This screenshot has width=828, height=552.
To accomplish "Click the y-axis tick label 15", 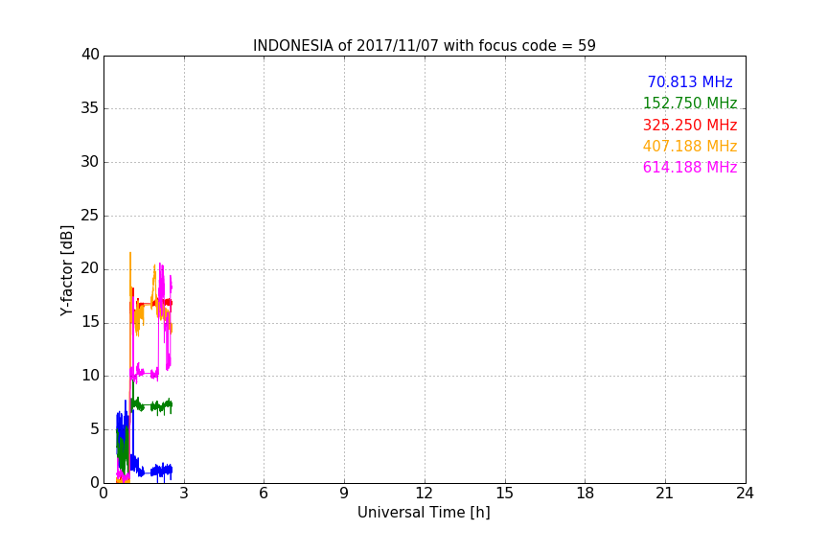I will [90, 322].
